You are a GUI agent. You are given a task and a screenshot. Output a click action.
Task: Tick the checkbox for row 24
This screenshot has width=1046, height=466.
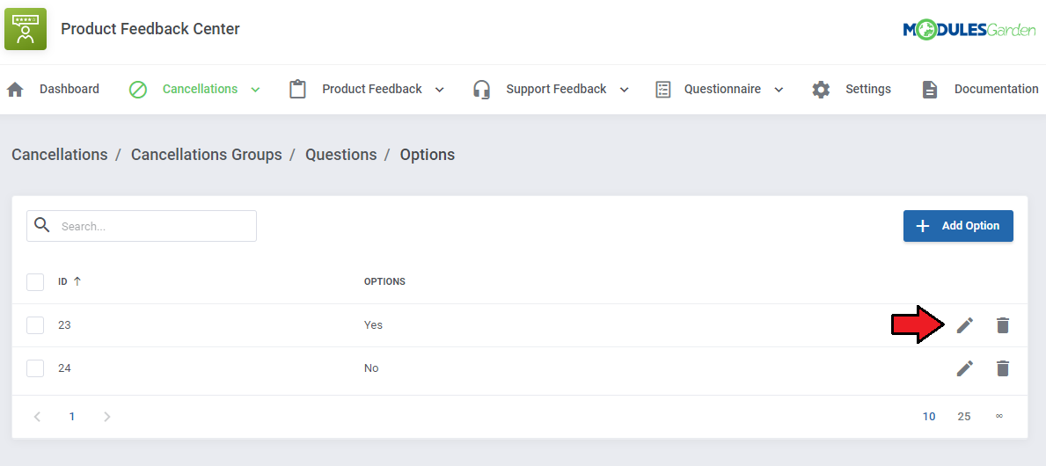[x=35, y=368]
